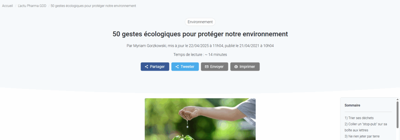This screenshot has width=400, height=140.
Task: Click the Sommaire panel scrollbar thumb
Action: 398,114
